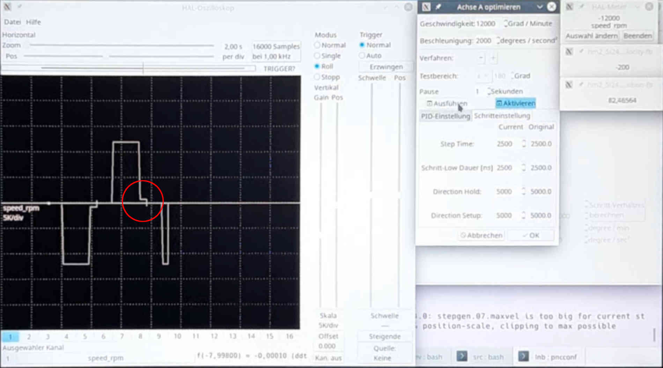Click the Erzwingen trigger button
This screenshot has width=663, height=368.
click(x=386, y=67)
